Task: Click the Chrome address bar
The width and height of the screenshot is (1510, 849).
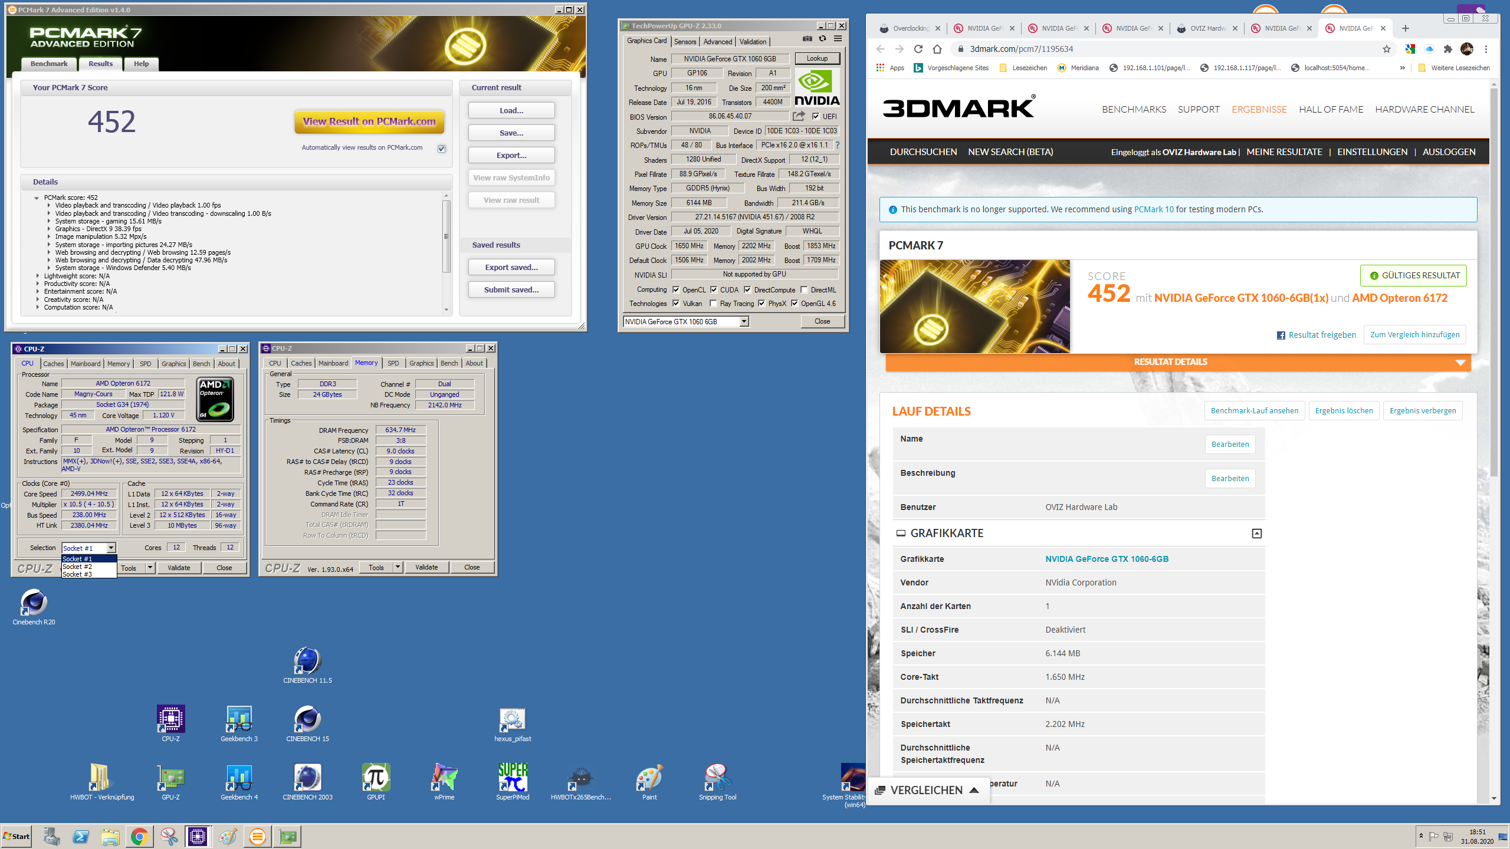Action: (1167, 49)
